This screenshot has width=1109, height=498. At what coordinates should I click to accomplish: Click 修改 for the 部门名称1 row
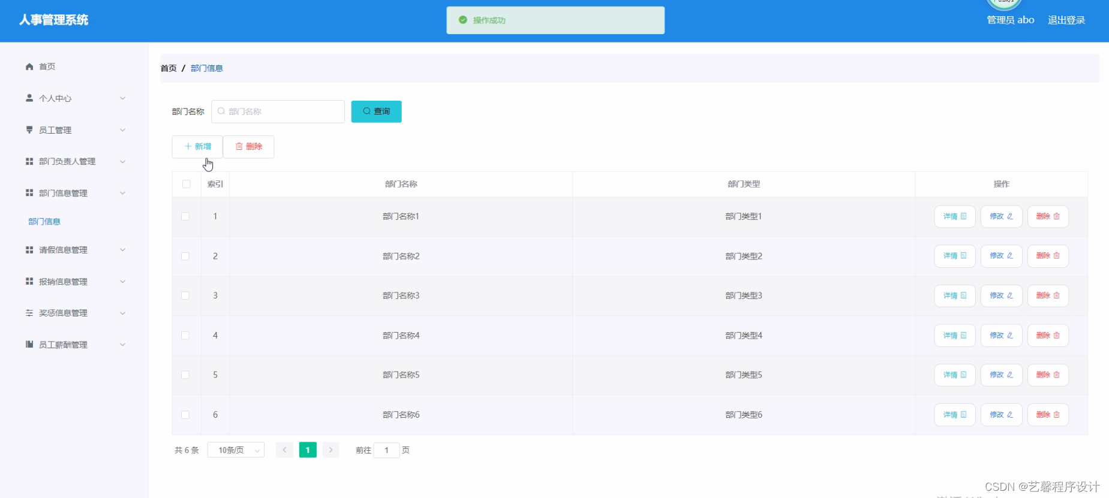point(1002,216)
